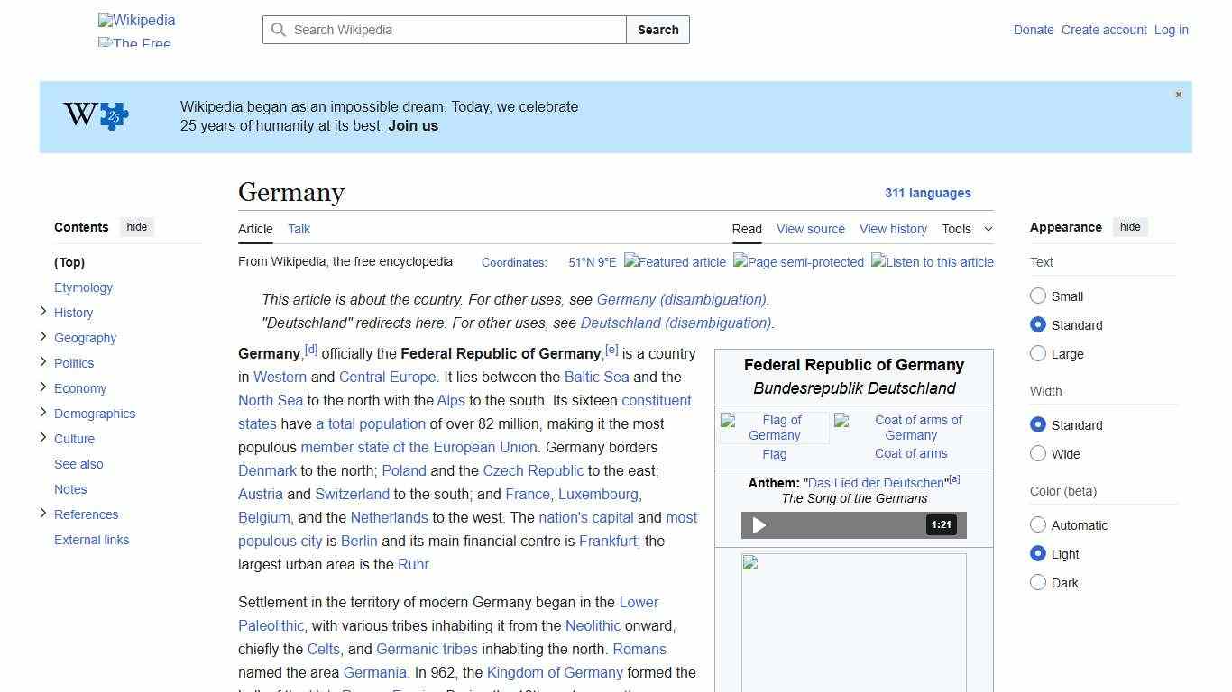
Task: Select the Featured article star icon
Action: (x=675, y=262)
